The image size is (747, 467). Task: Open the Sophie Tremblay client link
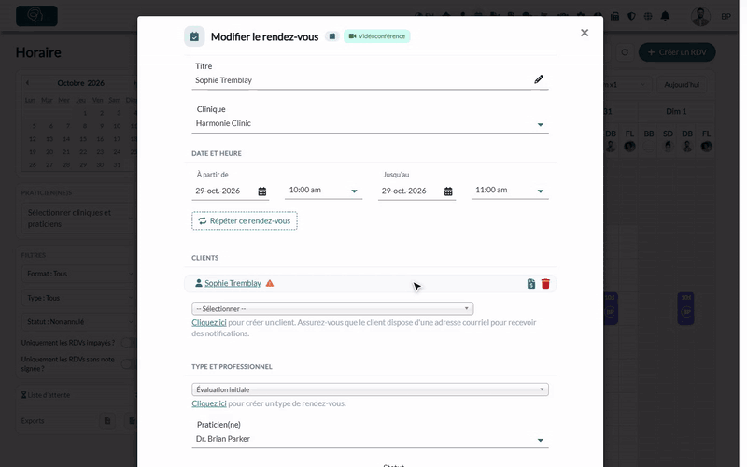coord(233,283)
